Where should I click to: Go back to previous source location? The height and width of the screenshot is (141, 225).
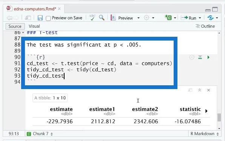click(9, 18)
